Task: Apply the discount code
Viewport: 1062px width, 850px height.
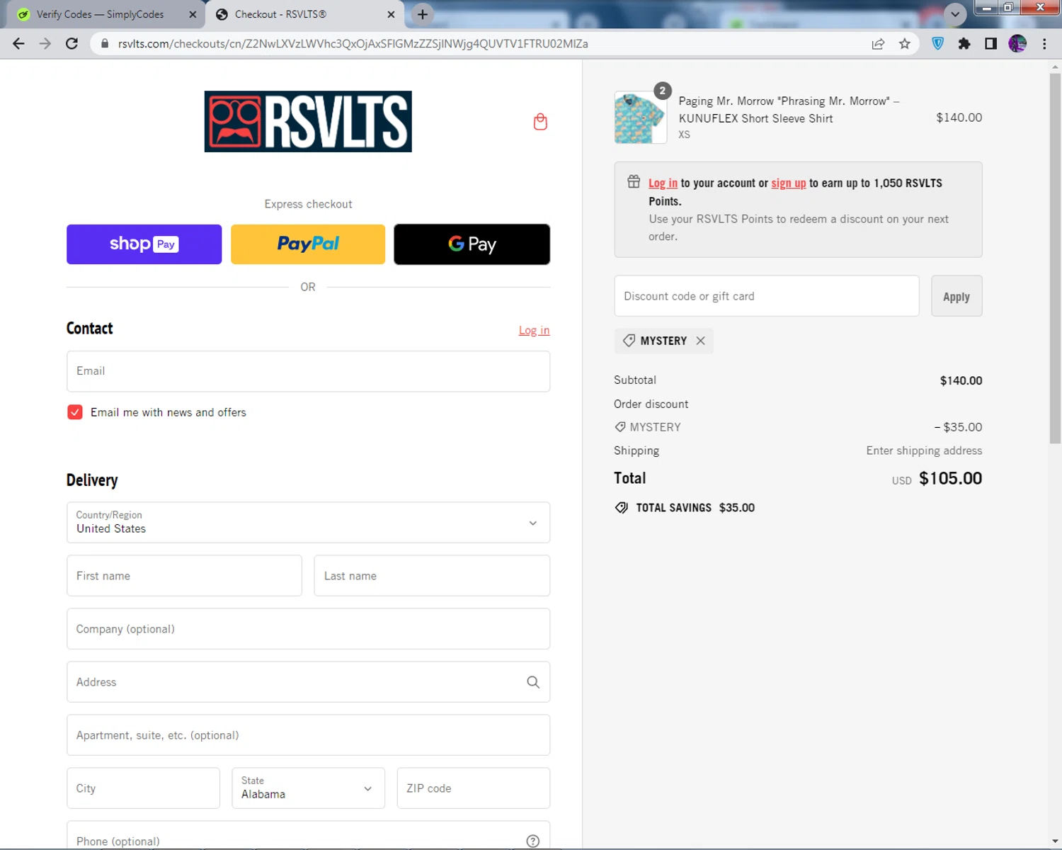Action: coord(957,296)
